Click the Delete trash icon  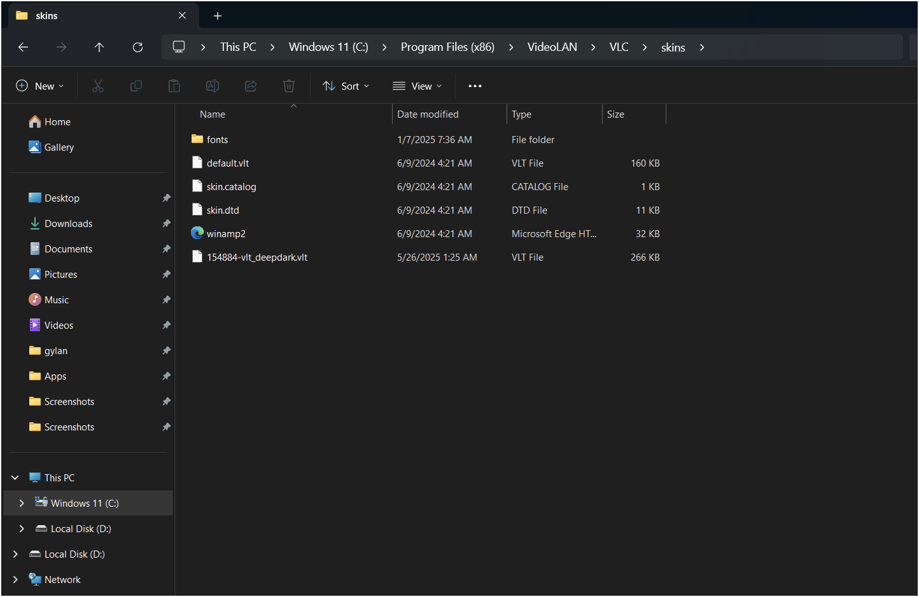pos(289,86)
